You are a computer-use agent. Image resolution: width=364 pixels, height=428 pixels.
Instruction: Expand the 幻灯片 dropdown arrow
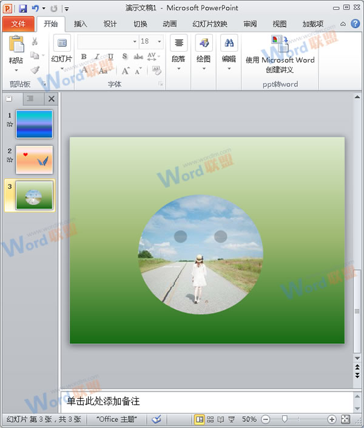(62, 68)
